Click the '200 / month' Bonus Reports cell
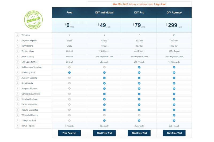Image resolution: width=214 pixels, height=142 pixels. (174, 126)
